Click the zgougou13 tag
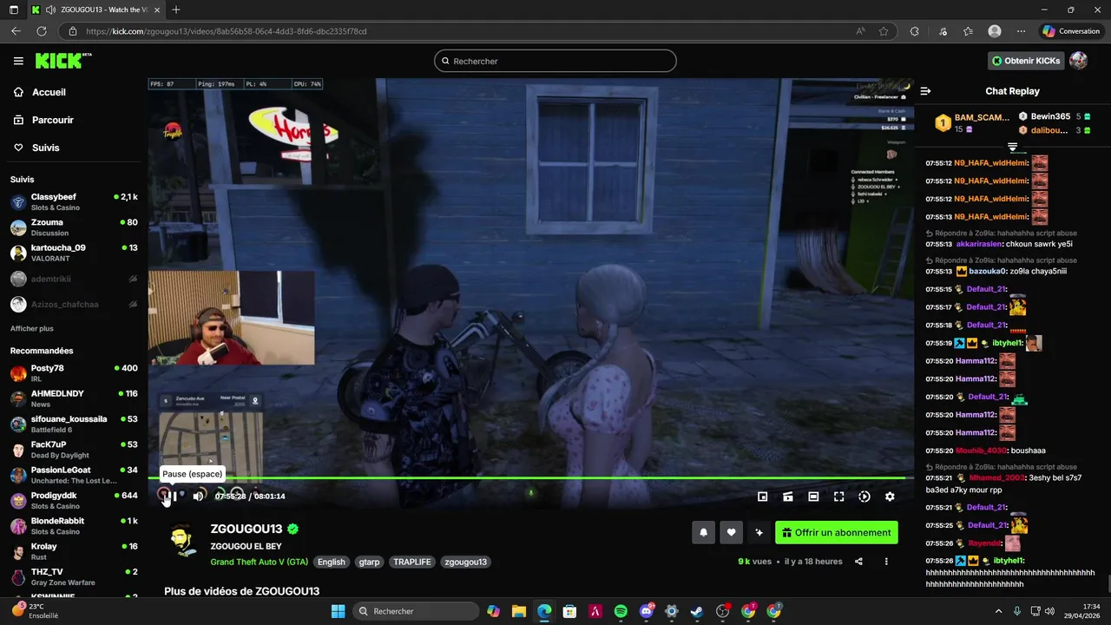Image resolution: width=1111 pixels, height=625 pixels. click(465, 562)
